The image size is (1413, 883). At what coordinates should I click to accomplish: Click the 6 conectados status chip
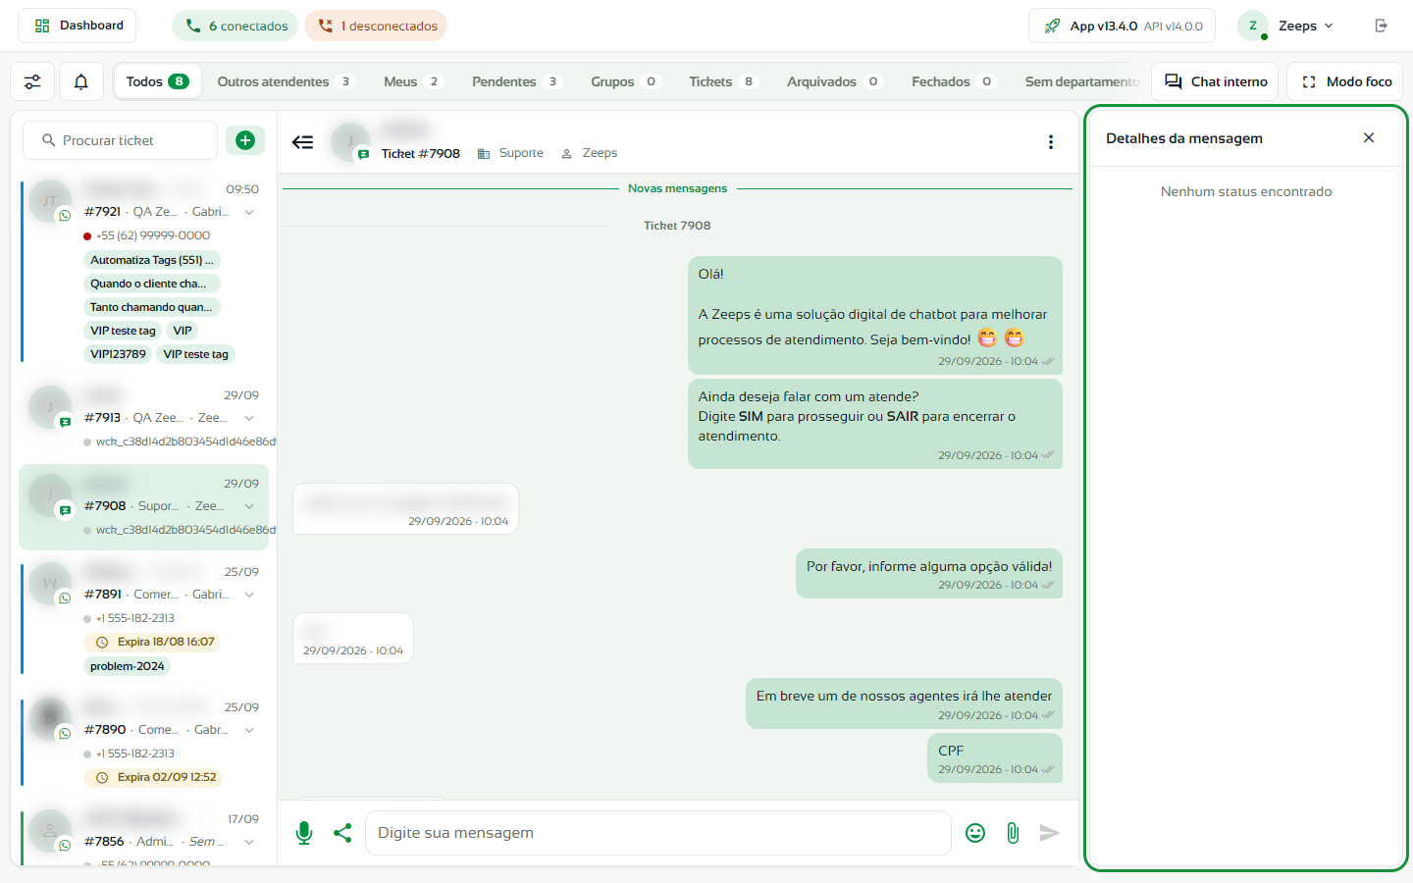point(235,26)
